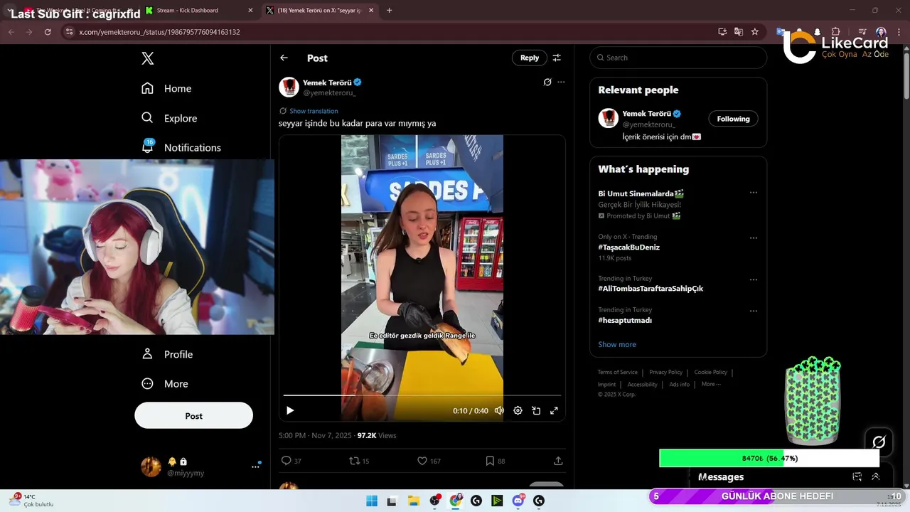
Task: Open a new browser tab
Action: pyautogui.click(x=389, y=10)
